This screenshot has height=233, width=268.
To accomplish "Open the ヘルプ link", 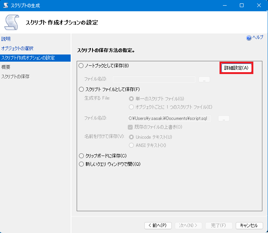I will pos(258,37).
